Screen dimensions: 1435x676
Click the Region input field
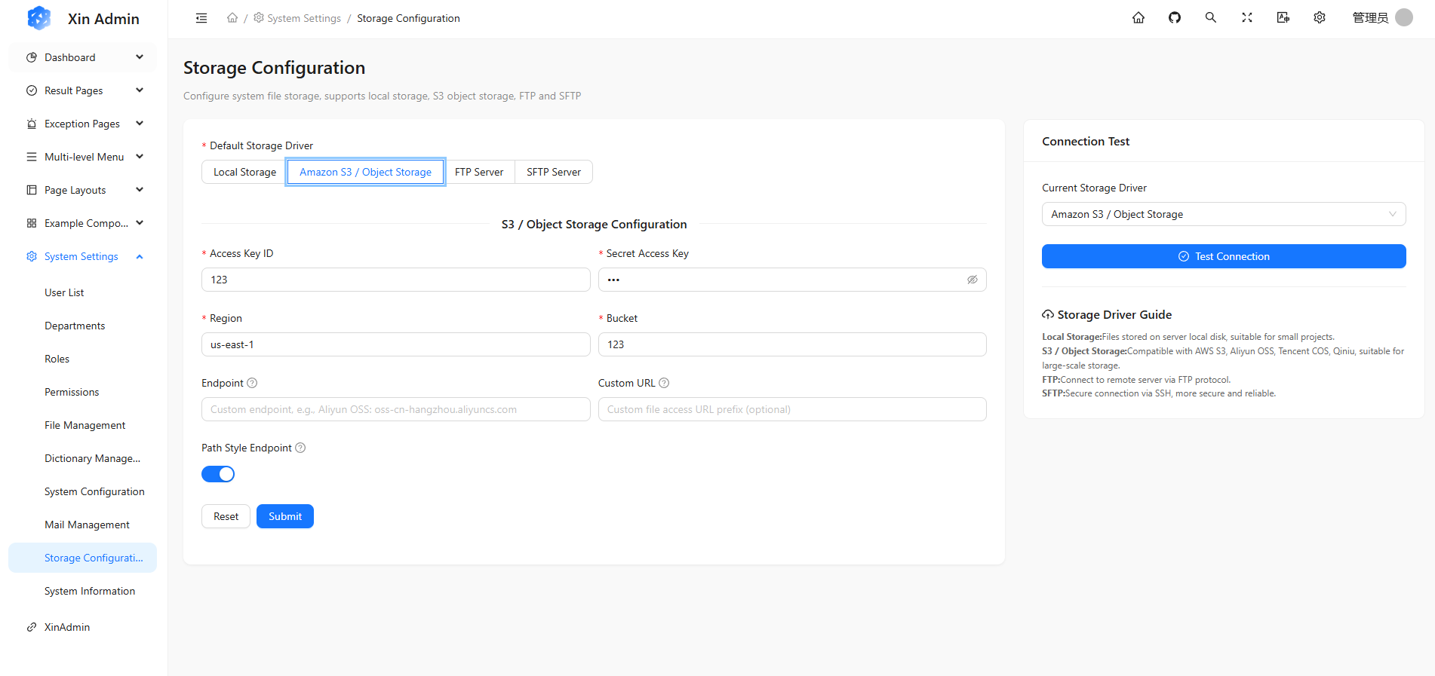[395, 344]
